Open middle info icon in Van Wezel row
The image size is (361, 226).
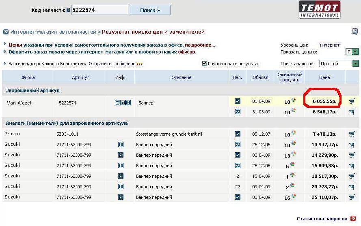123,102
